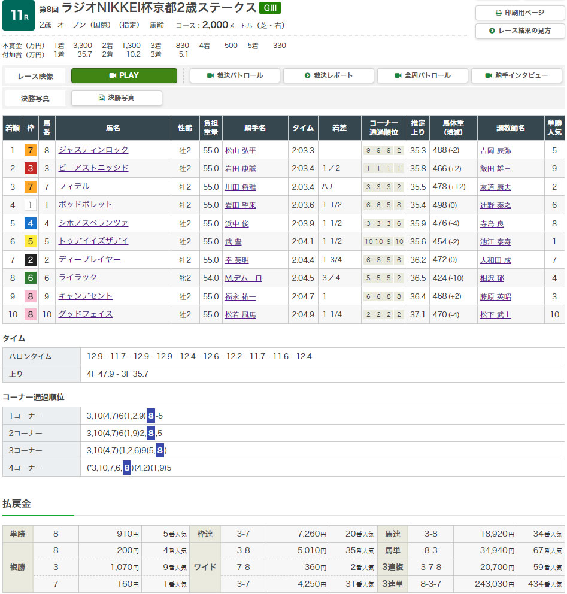Open the 全周パトロール video
Image resolution: width=567 pixels, height=594 pixels.
pos(423,76)
